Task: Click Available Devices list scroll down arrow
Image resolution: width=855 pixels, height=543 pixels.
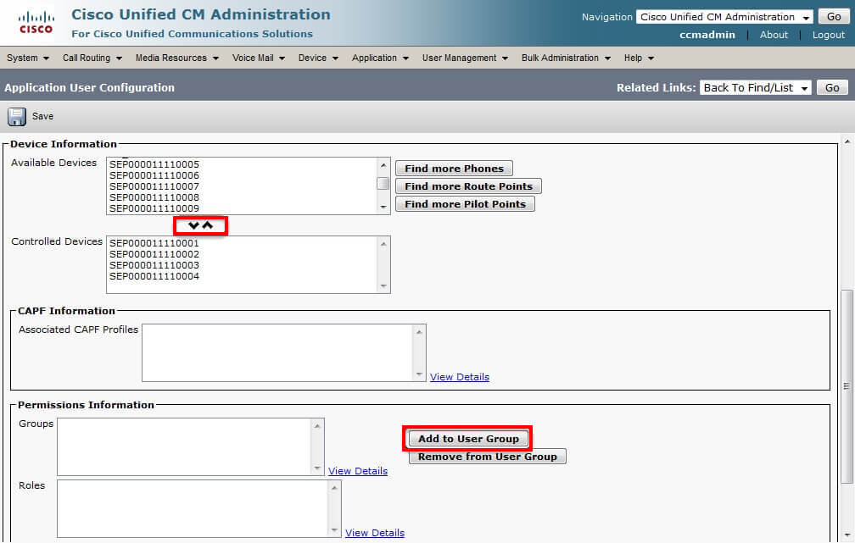Action: tap(383, 207)
